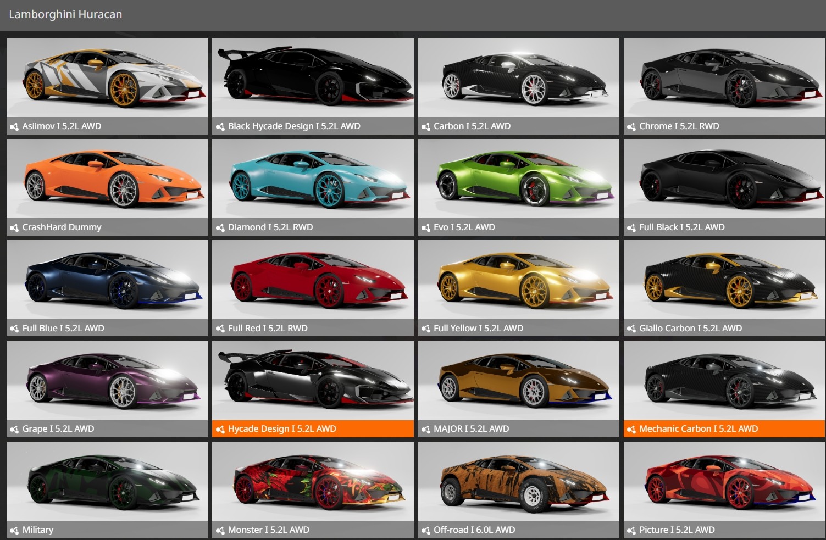Open the Monster I 5.2L AWD car thumbnail

click(313, 481)
